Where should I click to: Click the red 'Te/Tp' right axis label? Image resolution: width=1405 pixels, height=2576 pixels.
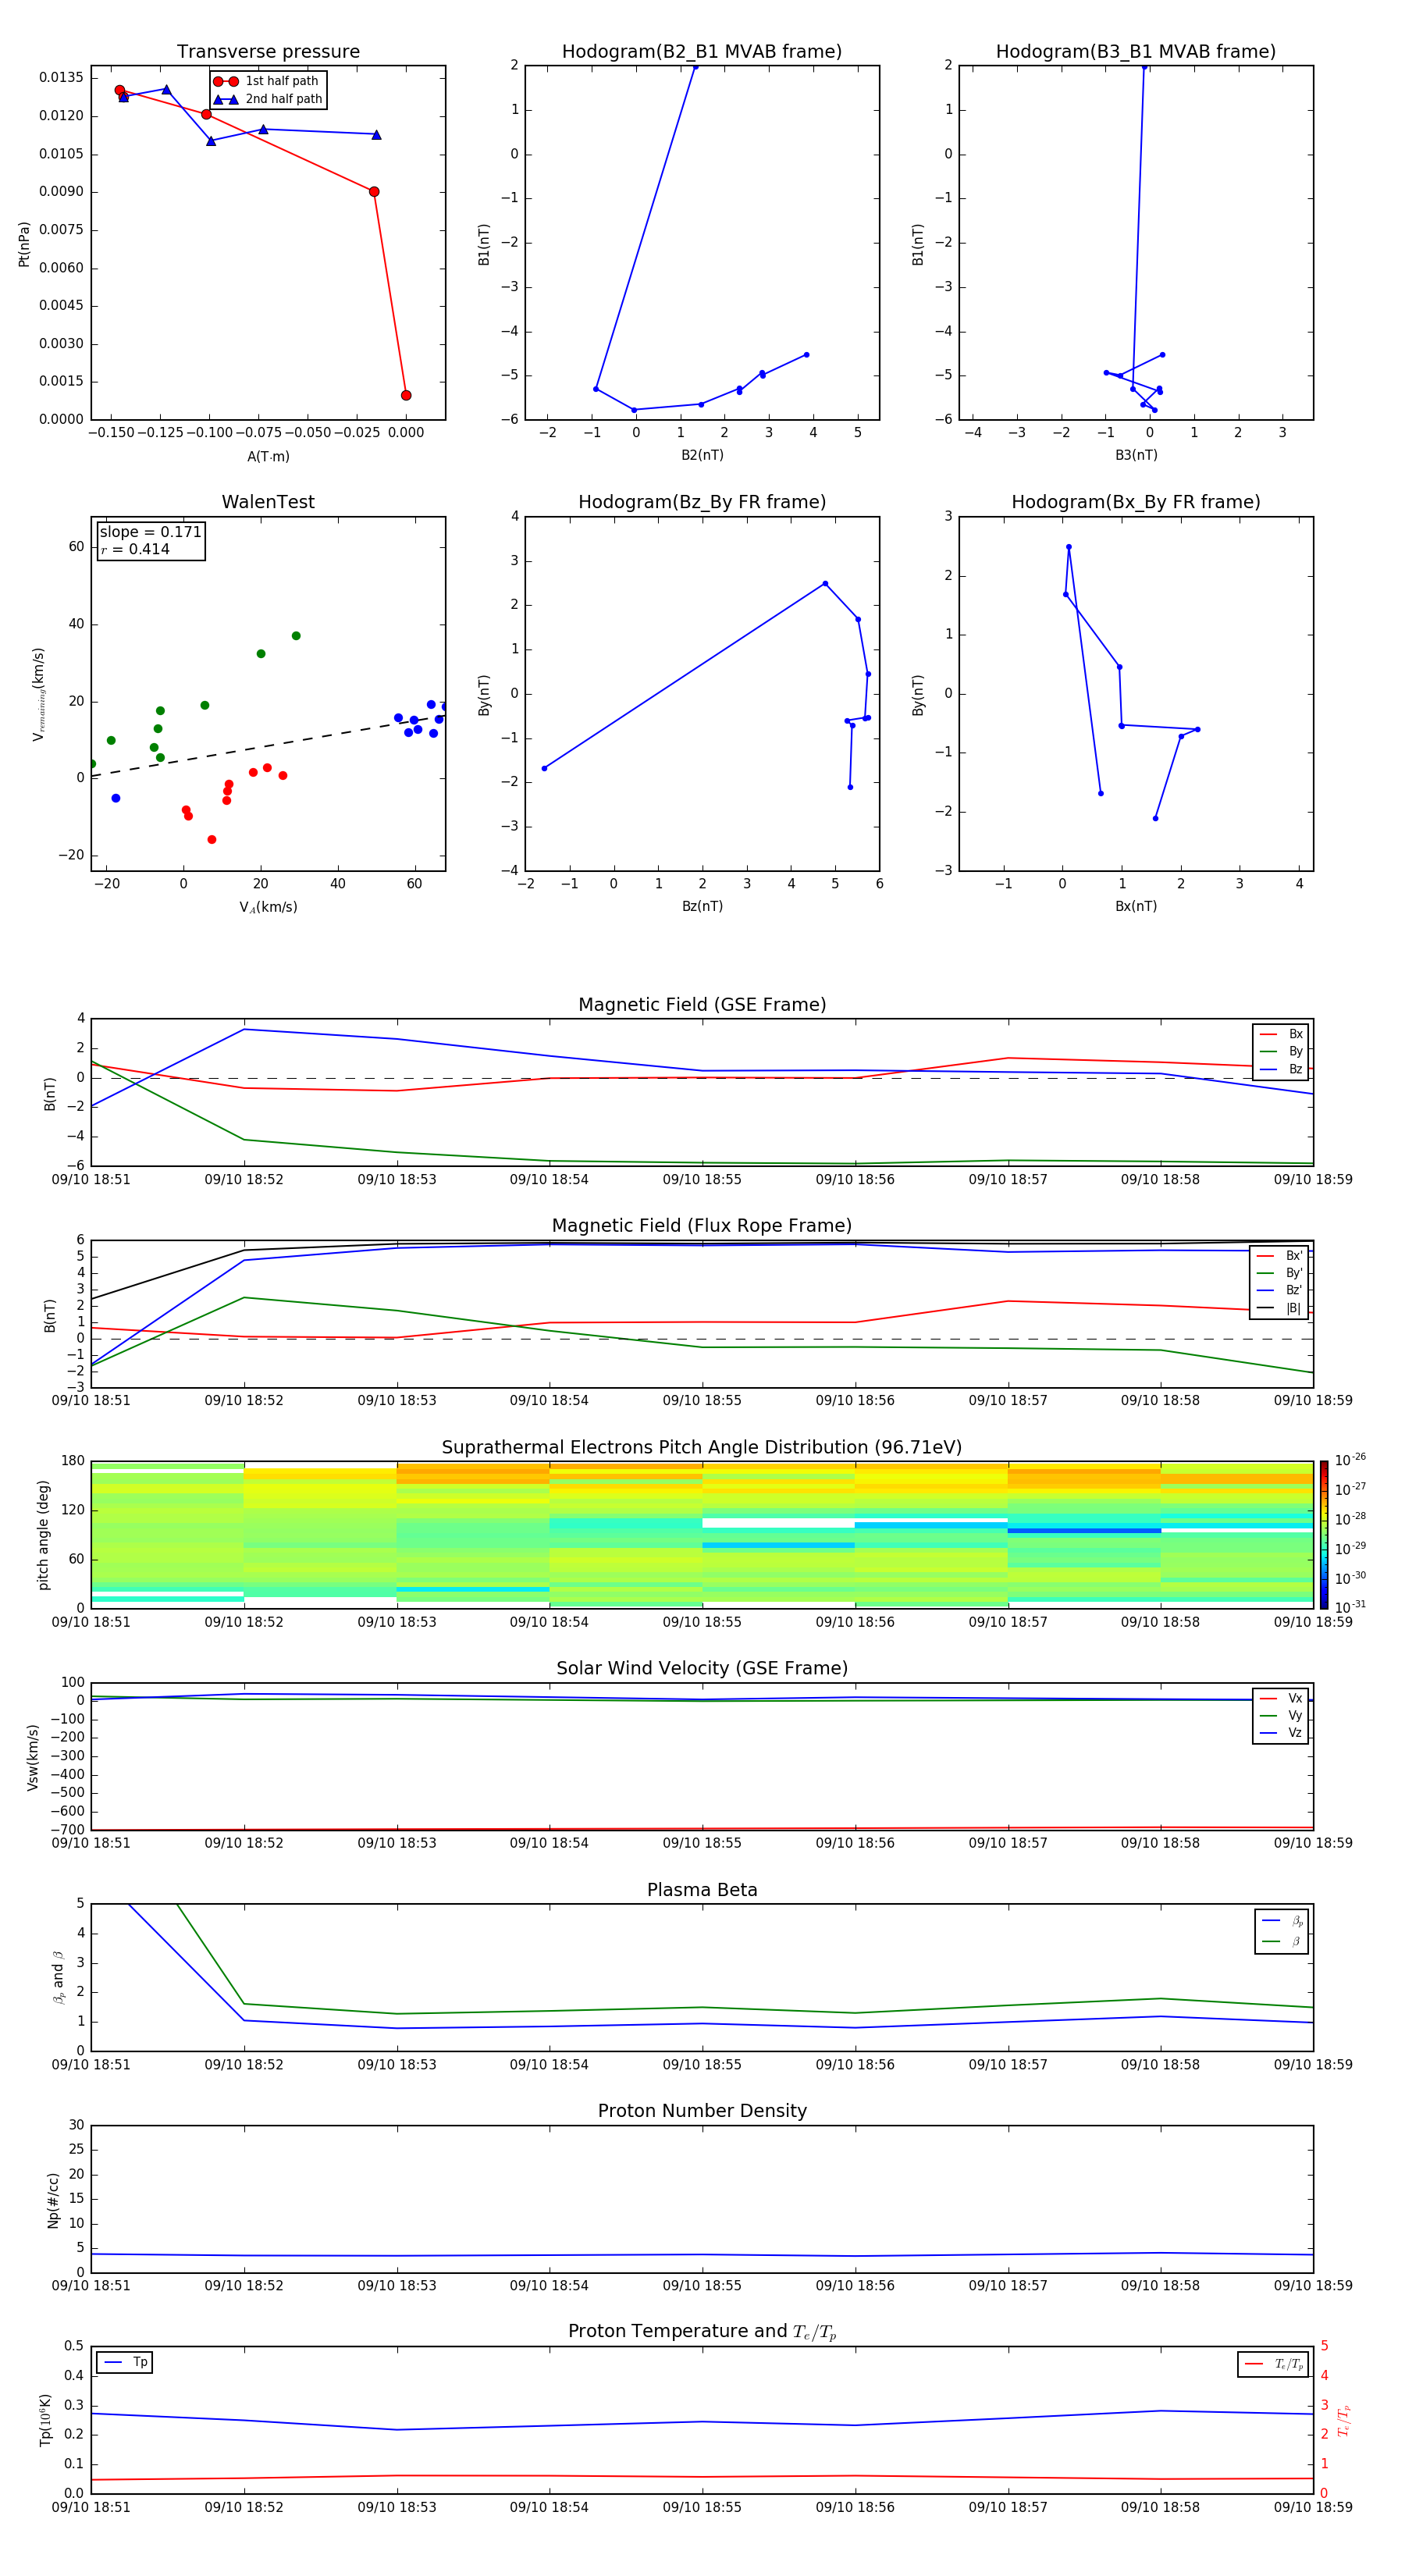(x=1343, y=2420)
